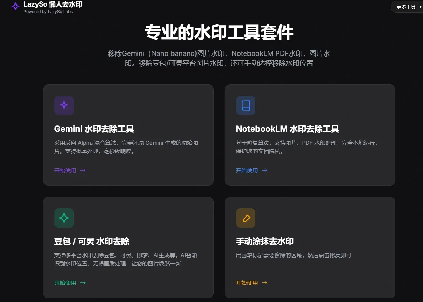Select the green 豆包/可灵 sparkle icon
Image resolution: width=423 pixels, height=302 pixels.
point(64,218)
